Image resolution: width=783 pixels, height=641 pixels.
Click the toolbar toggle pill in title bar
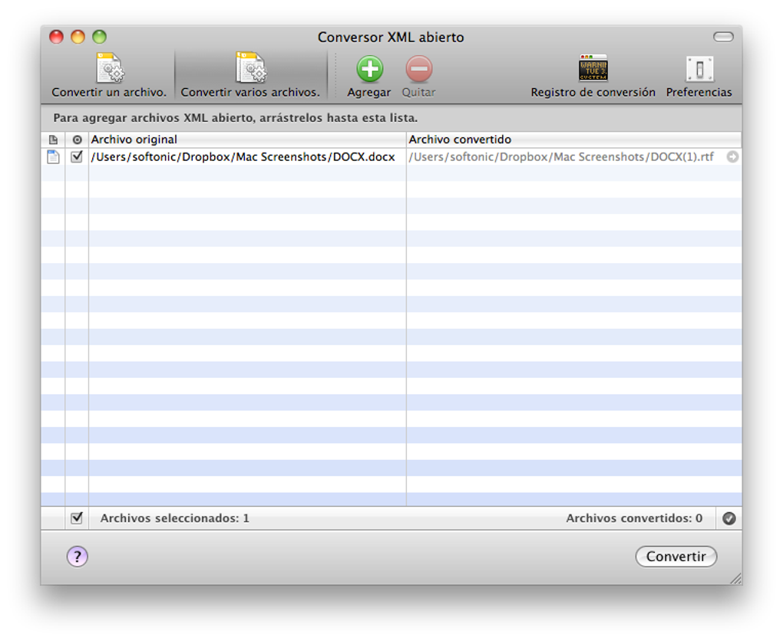(723, 37)
